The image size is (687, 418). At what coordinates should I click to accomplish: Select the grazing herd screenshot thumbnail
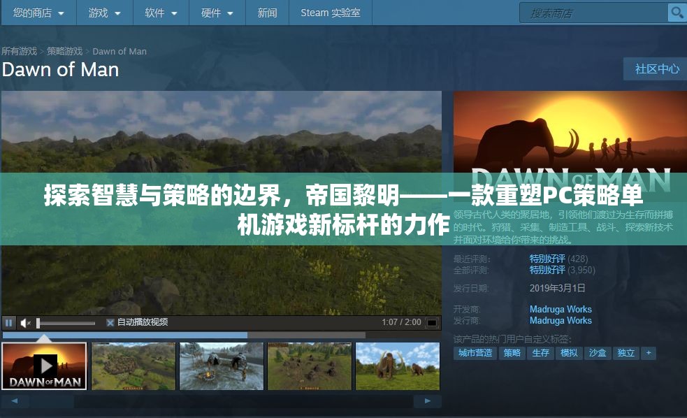pyautogui.click(x=310, y=366)
